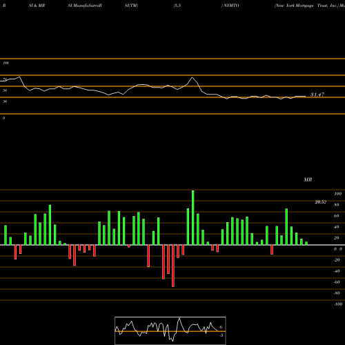Open the mini oscillator thumbnail chart
This screenshot has width=345, height=345.
[170, 331]
